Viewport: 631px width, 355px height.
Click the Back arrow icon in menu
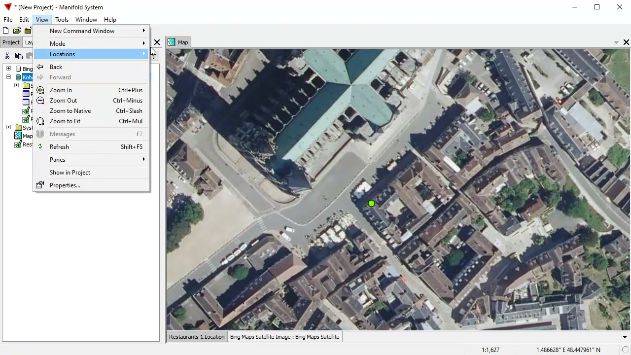pos(40,67)
